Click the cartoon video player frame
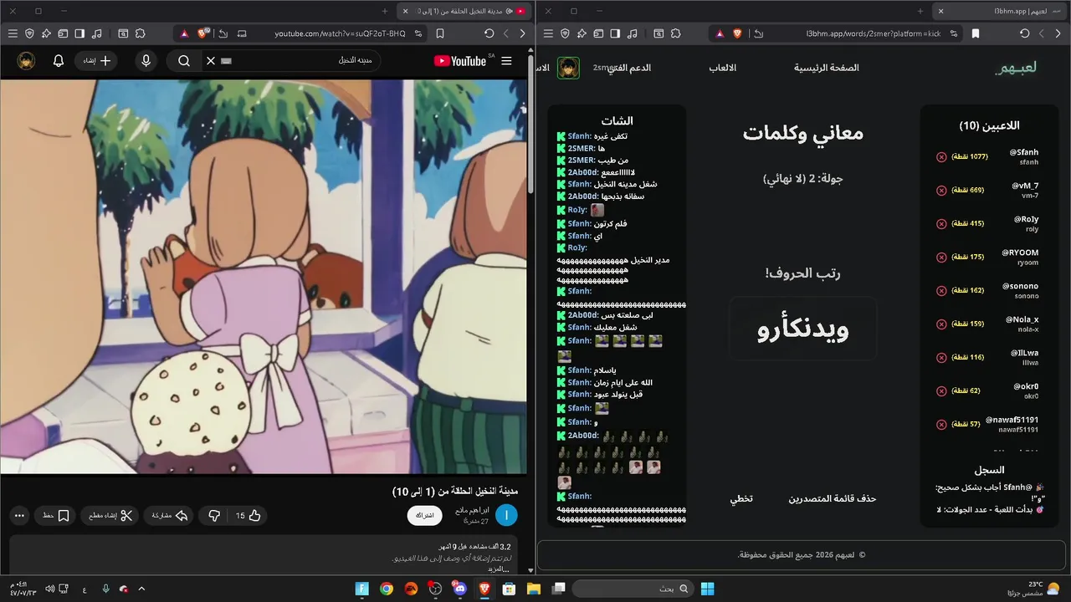1071x602 pixels. coord(264,277)
